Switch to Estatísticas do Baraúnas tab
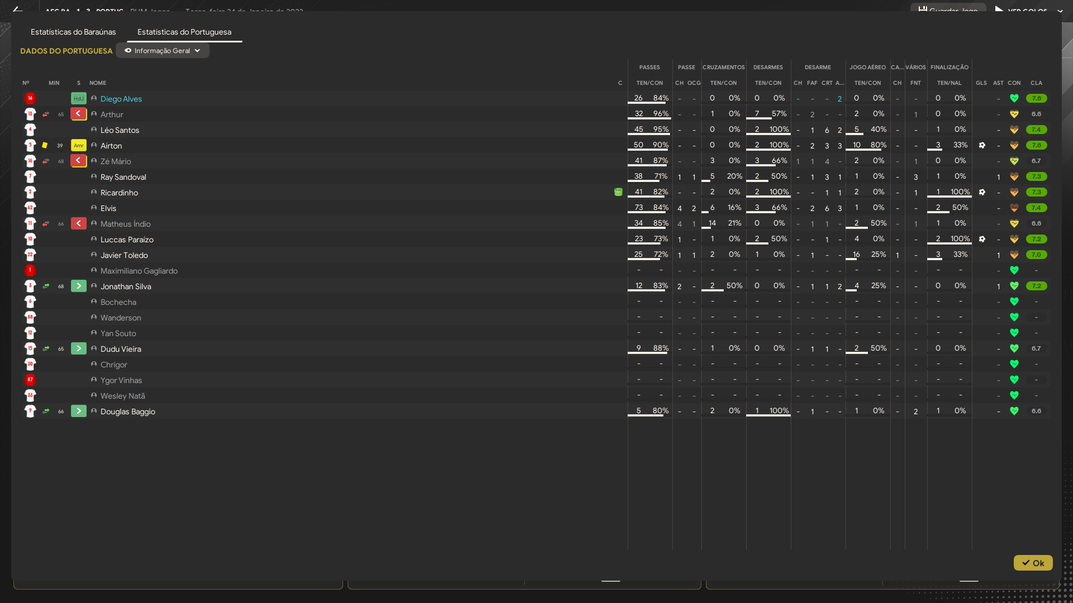Viewport: 1073px width, 603px height. coord(73,32)
